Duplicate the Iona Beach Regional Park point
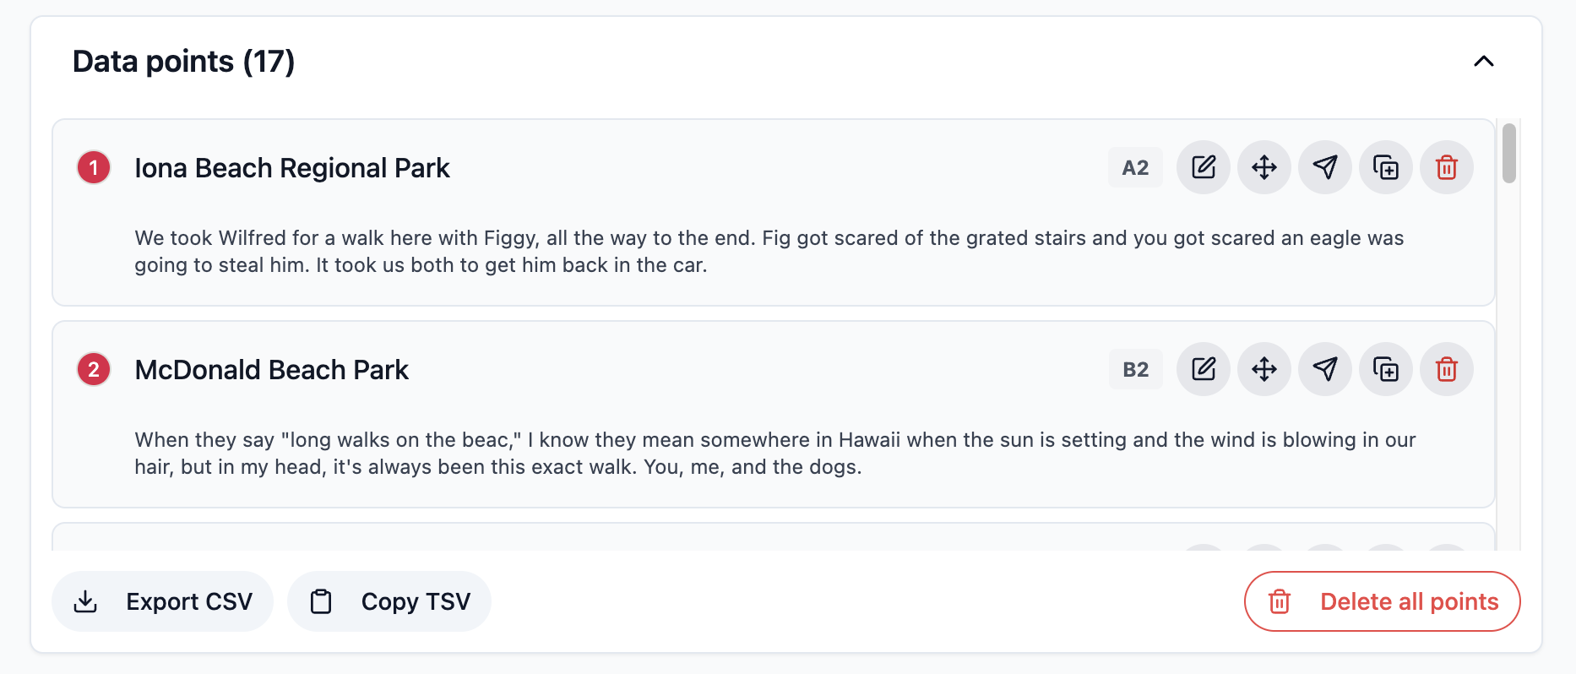The width and height of the screenshot is (1576, 674). coord(1386,167)
